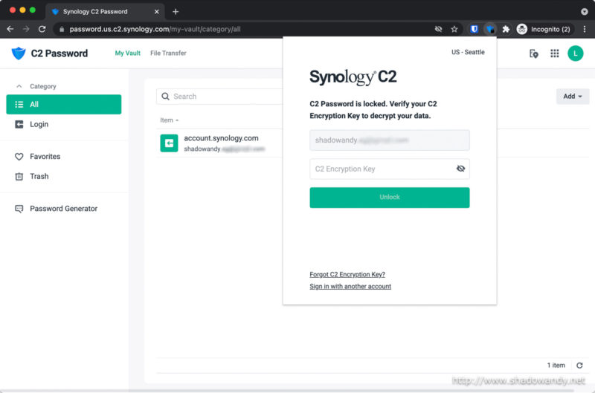Open the device location icon in header

pos(533,53)
